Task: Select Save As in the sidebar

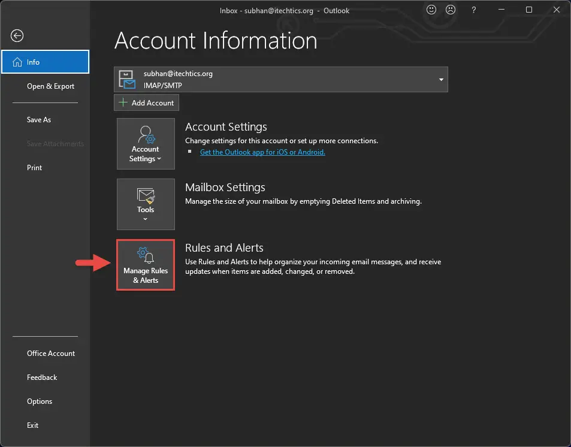Action: click(x=38, y=119)
